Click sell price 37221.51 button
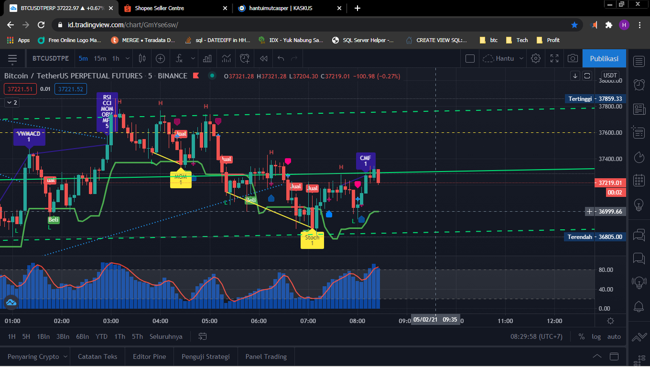This screenshot has width=650, height=367. pyautogui.click(x=20, y=89)
